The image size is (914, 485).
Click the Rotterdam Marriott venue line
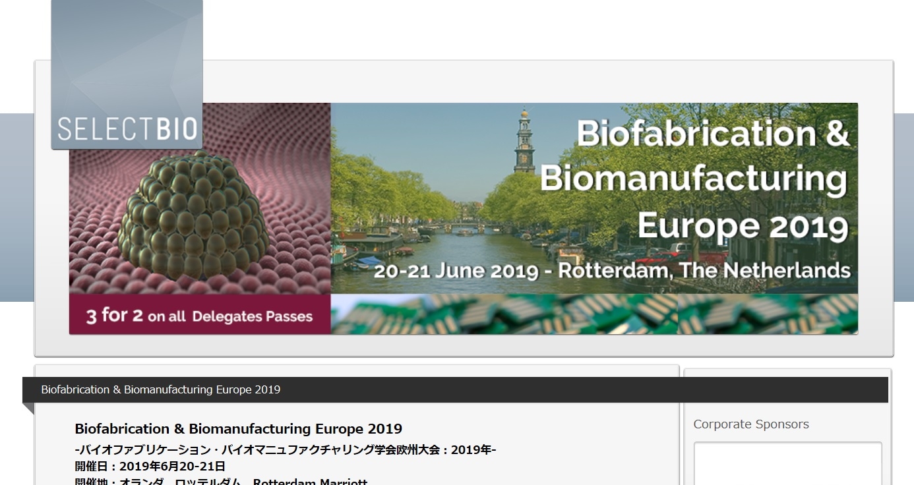pos(222,482)
